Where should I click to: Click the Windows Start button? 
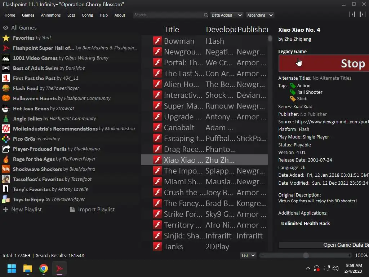12,268
